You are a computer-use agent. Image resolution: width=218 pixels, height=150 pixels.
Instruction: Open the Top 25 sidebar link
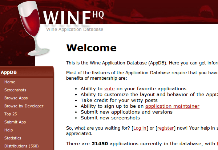coord(11,114)
